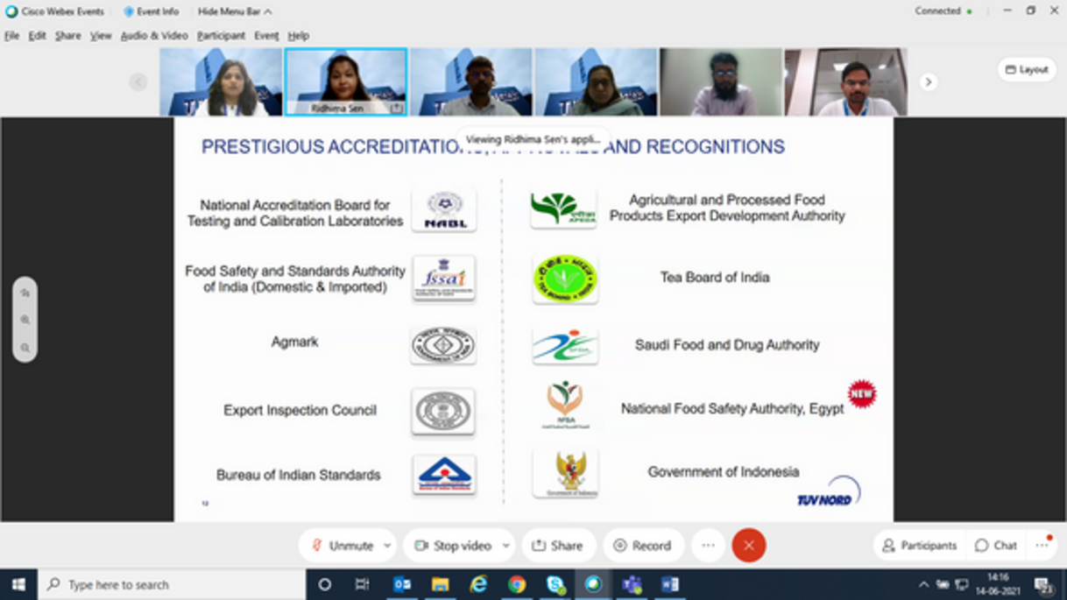Open Google Chrome from the taskbar

(x=517, y=584)
